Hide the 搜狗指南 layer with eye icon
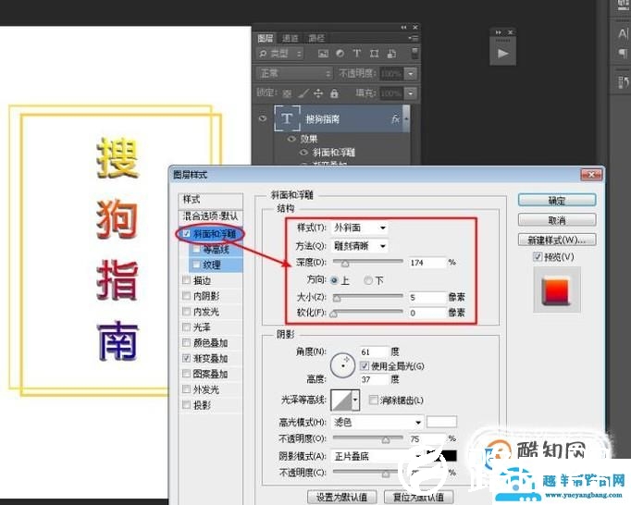631x505 pixels. (263, 118)
